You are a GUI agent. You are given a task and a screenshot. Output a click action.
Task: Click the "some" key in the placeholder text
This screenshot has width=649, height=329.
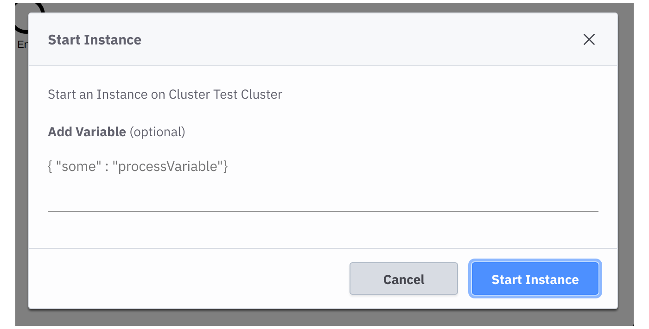pyautogui.click(x=79, y=166)
